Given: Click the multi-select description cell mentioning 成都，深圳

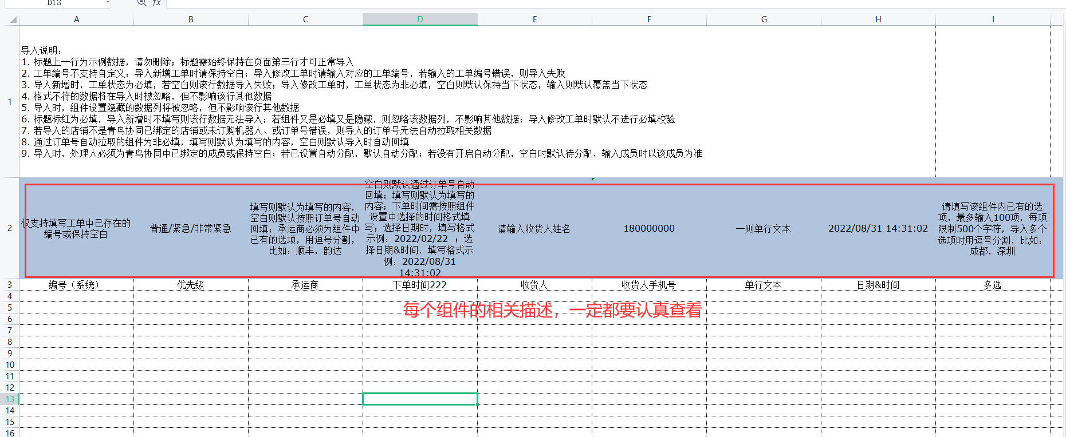Looking at the screenshot, I should [993, 228].
